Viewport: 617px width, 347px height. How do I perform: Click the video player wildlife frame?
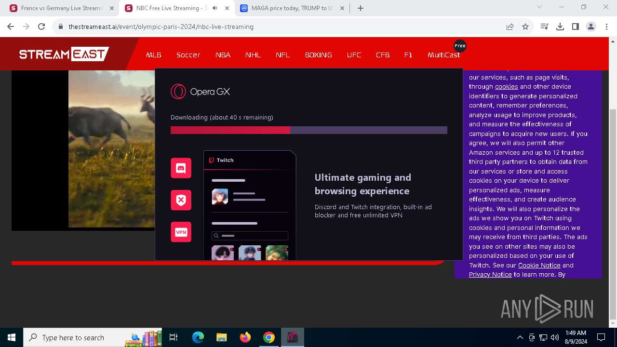point(111,148)
